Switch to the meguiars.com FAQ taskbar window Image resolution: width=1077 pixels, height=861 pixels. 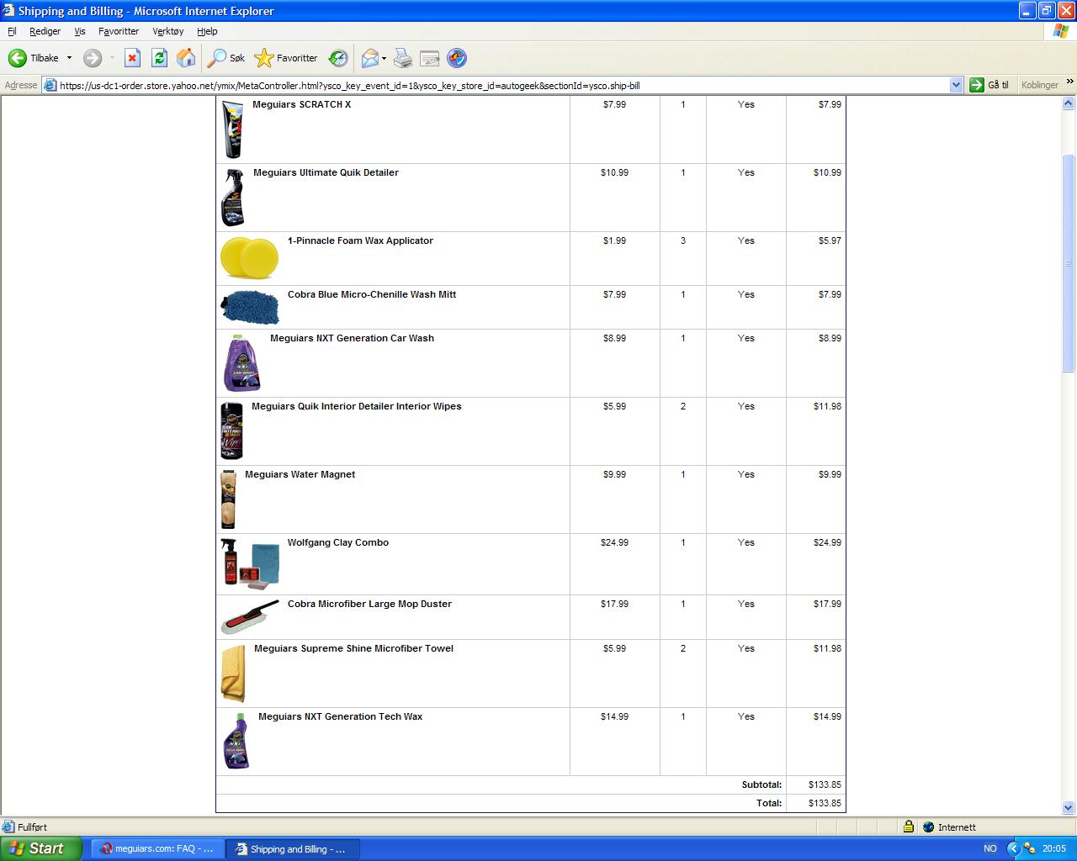pos(157,848)
